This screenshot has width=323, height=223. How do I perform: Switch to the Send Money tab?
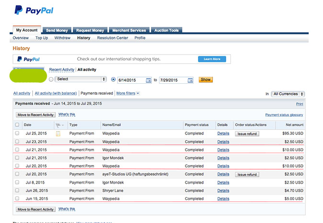coord(57,30)
